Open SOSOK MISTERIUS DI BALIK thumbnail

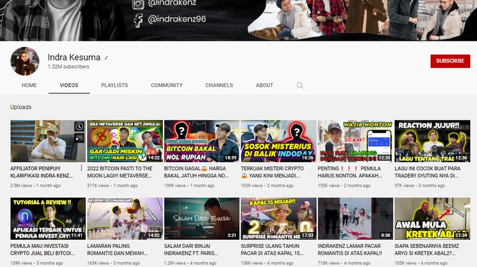(x=279, y=141)
